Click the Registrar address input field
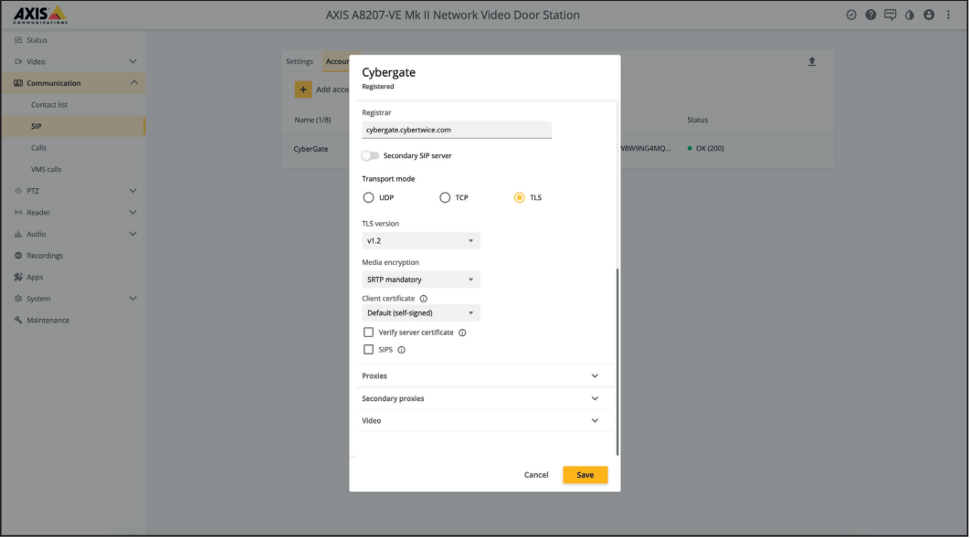The height and width of the screenshot is (538, 970). (457, 129)
